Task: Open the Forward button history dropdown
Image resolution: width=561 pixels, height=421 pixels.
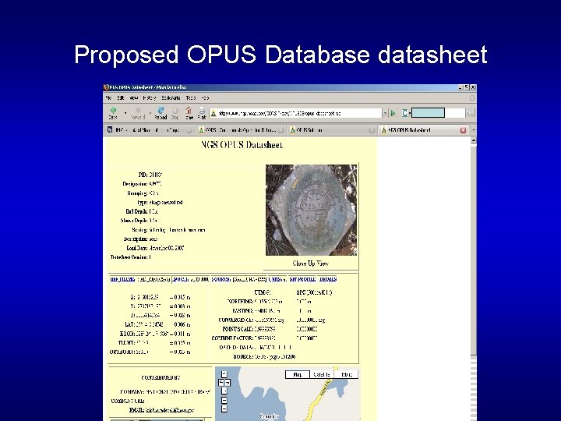Action: [x=150, y=113]
